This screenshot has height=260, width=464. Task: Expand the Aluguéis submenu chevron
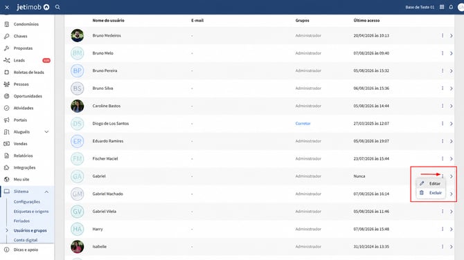[46, 132]
